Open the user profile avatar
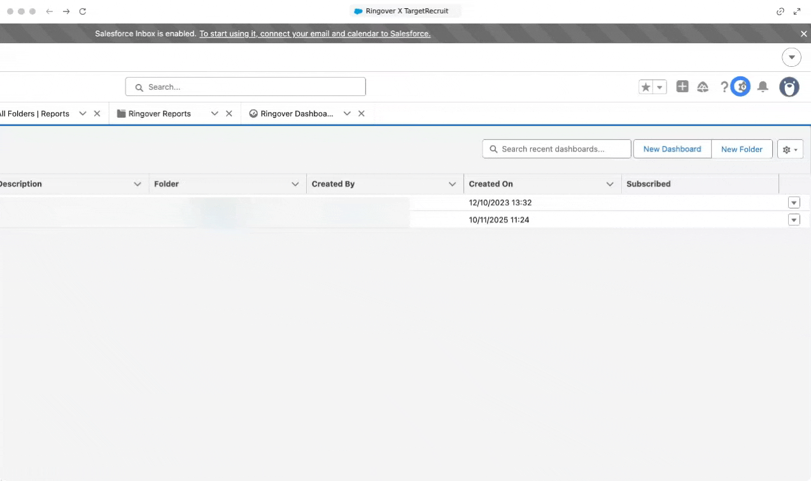 tap(789, 87)
